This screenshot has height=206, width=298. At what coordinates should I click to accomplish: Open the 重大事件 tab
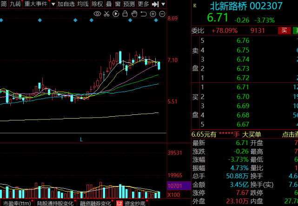click(x=36, y=4)
